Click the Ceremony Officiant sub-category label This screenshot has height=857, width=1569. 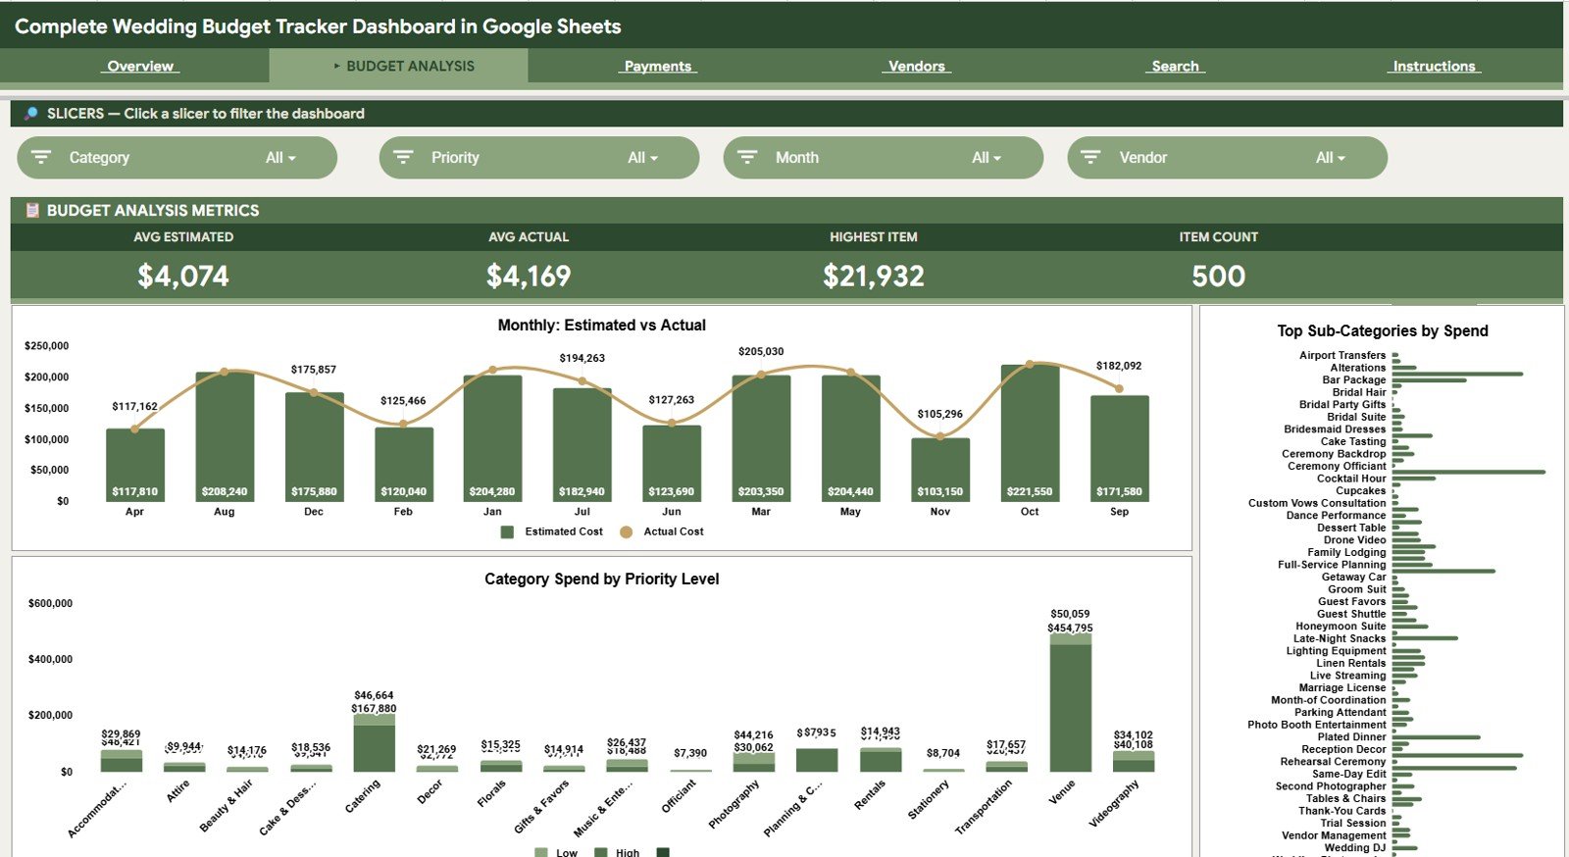[x=1337, y=467]
